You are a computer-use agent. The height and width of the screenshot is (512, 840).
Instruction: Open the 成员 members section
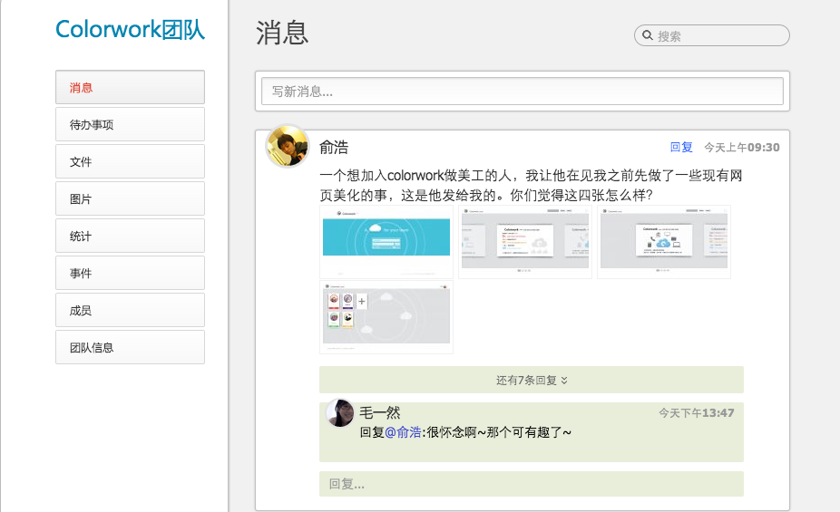(x=131, y=310)
